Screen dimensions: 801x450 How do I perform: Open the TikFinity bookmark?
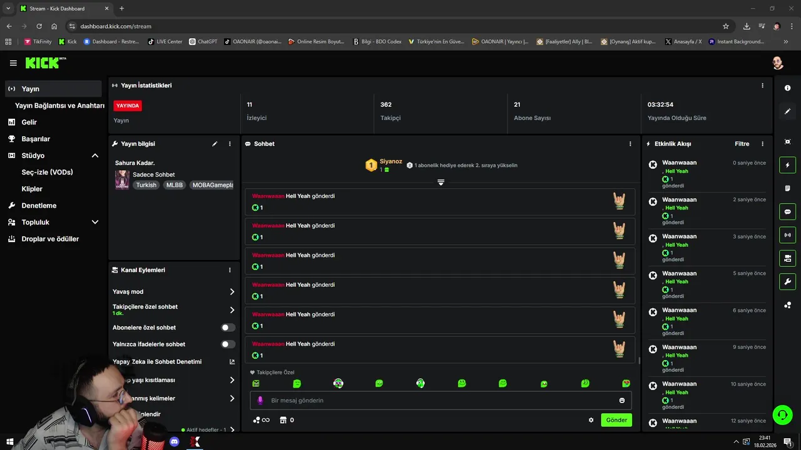coord(38,42)
